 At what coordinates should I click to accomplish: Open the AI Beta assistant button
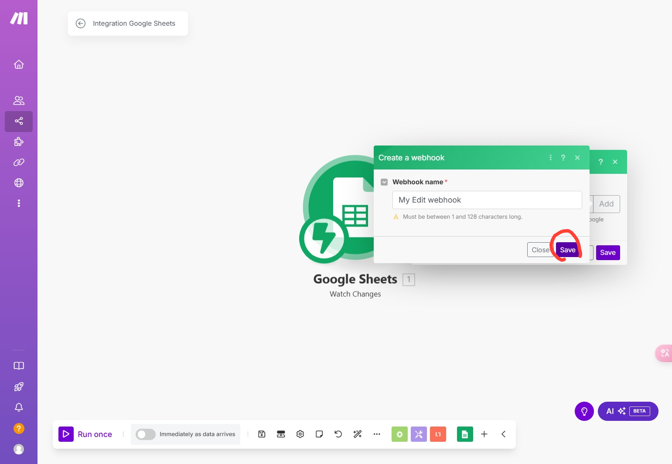coord(628,411)
